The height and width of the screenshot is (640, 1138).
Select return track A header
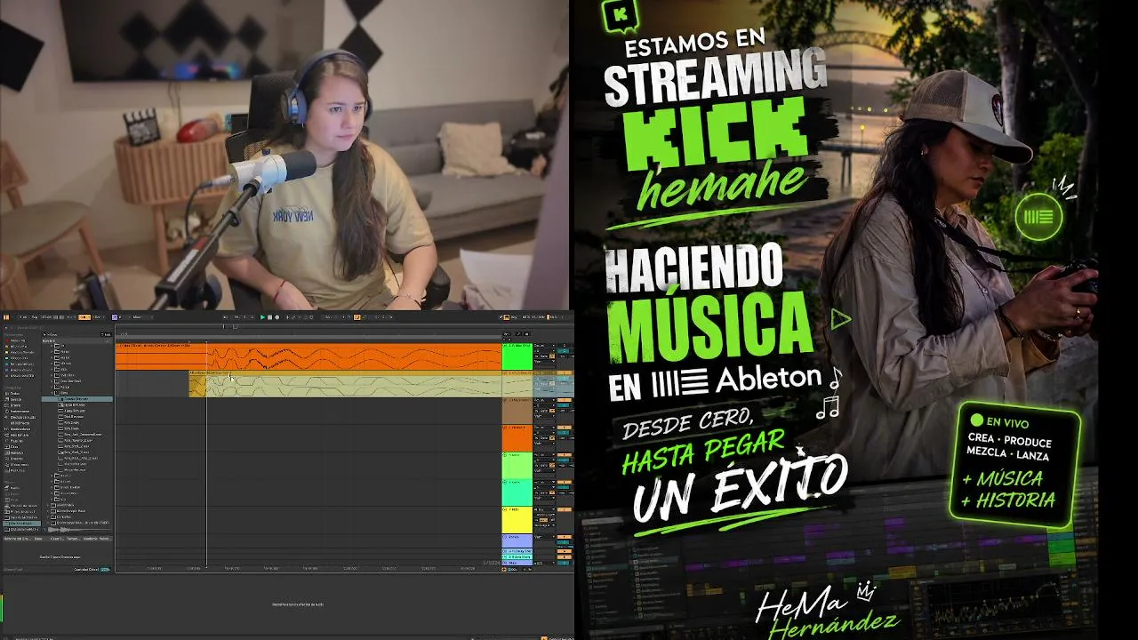(x=517, y=551)
